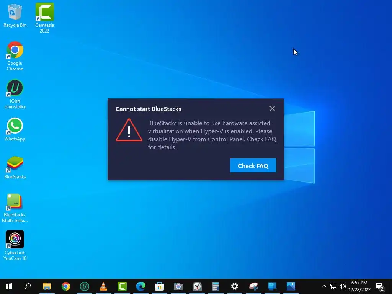Select the Google Chrome desktop shortcut

(15, 56)
